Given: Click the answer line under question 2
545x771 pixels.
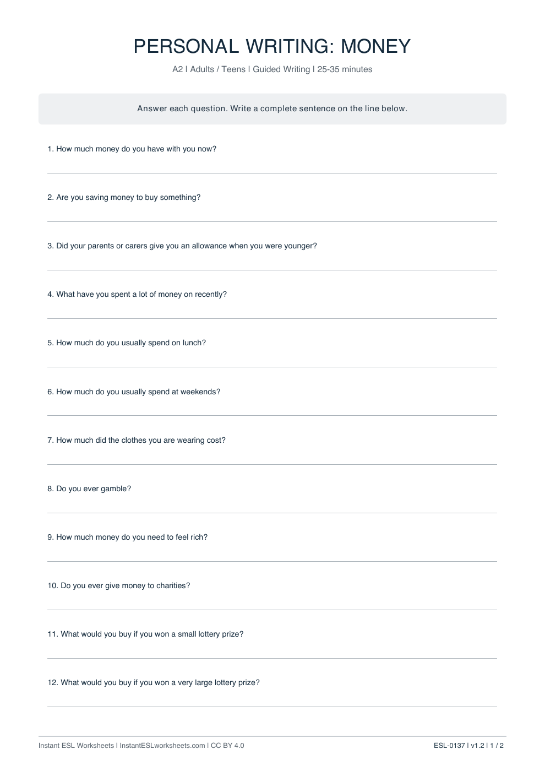Looking at the screenshot, I should coord(272,215).
